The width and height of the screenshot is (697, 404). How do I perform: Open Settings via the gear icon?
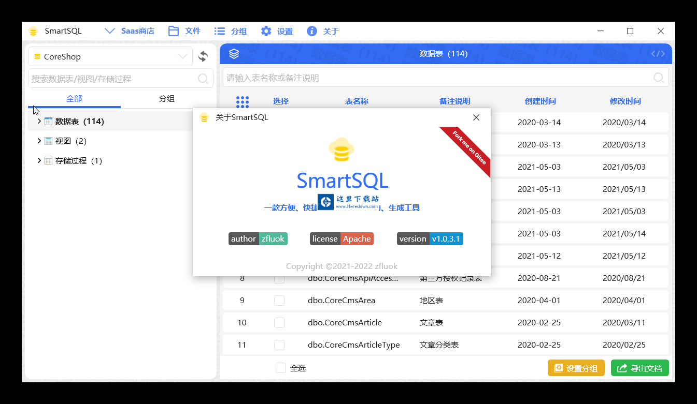click(x=266, y=31)
